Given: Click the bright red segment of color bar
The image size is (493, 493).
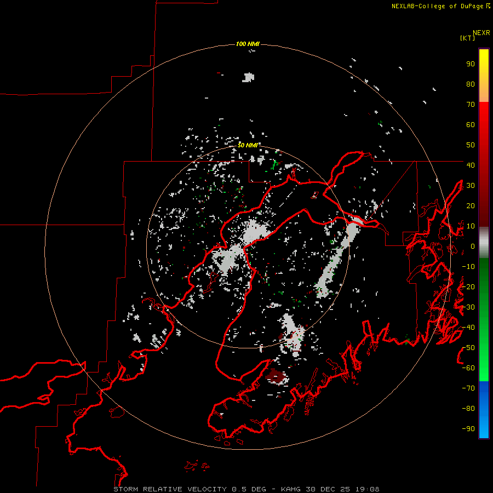Looking at the screenshot, I should pyautogui.click(x=484, y=132).
